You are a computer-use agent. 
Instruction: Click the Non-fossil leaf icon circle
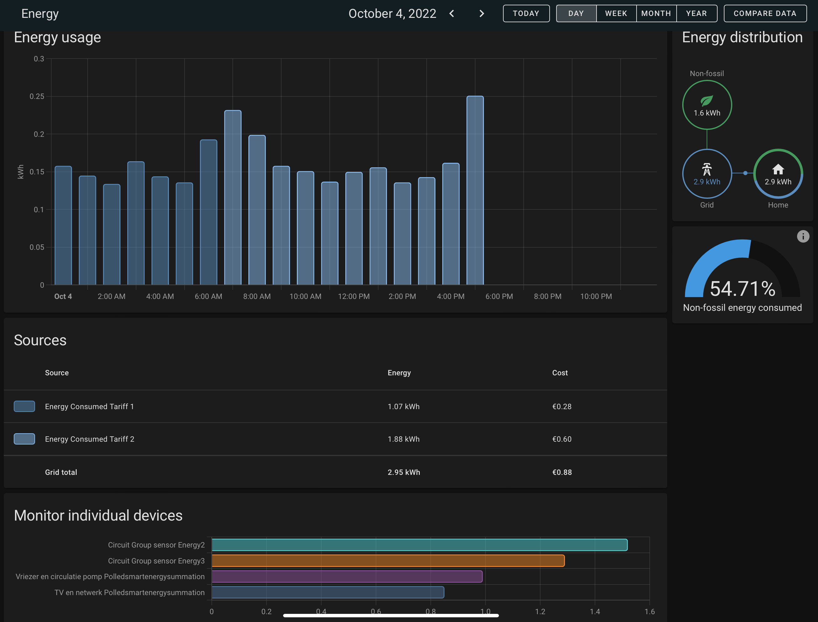(707, 105)
